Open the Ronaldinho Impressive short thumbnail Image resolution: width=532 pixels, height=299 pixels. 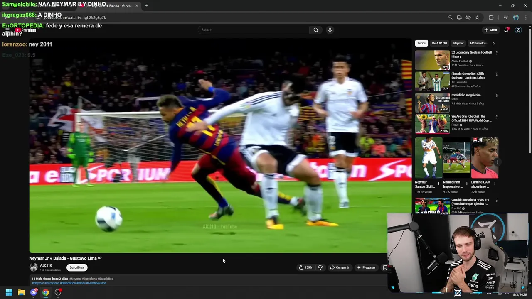[456, 158]
